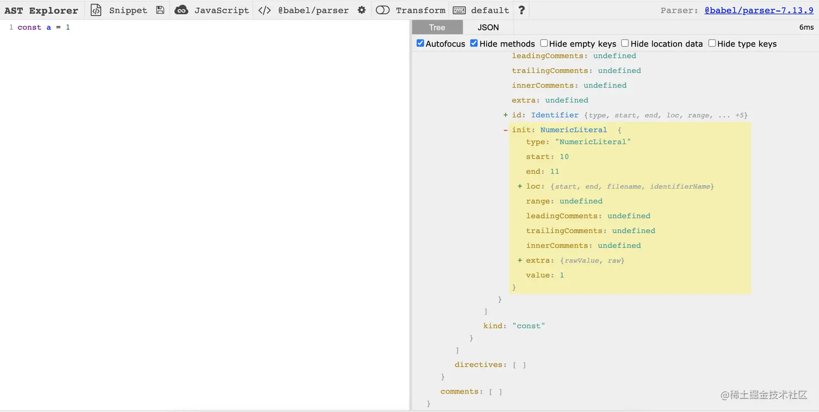The image size is (819, 412).
Task: Uncheck the Autofocus checkbox
Action: click(x=420, y=43)
